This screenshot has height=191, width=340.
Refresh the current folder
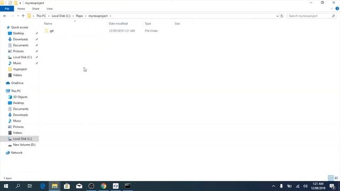pyautogui.click(x=282, y=16)
